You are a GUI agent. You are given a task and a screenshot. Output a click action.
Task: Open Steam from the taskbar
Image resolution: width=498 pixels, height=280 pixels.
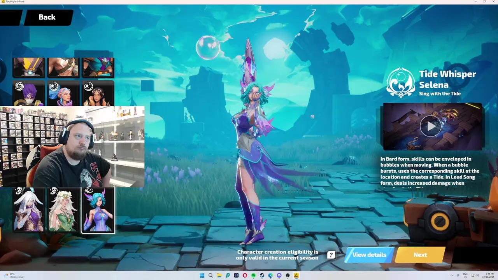pos(262,276)
